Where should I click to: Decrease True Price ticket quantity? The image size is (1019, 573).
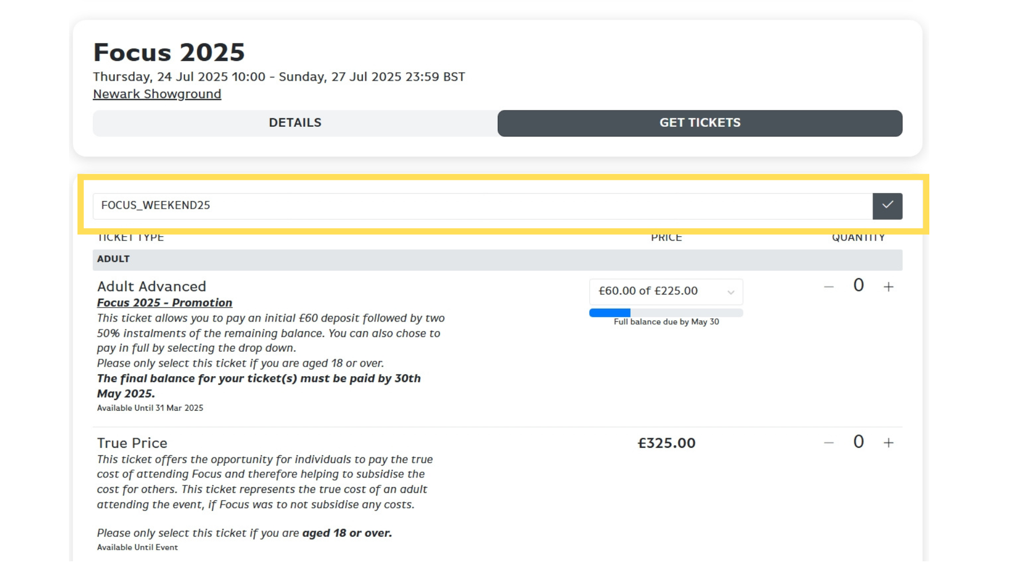829,443
